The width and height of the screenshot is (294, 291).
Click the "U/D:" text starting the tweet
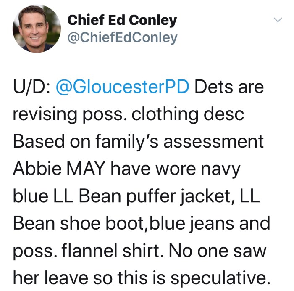pos(32,87)
